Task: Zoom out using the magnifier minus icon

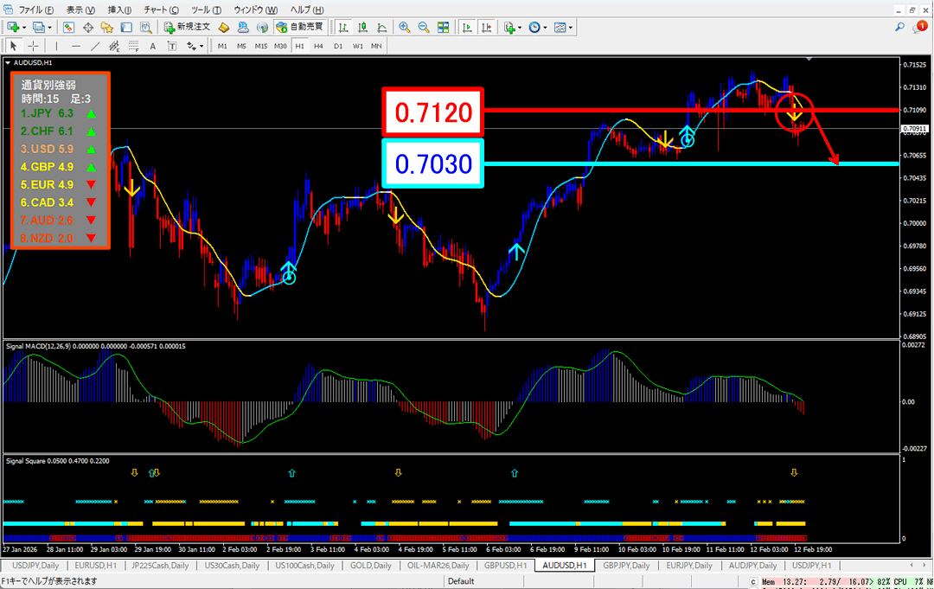Action: (424, 28)
